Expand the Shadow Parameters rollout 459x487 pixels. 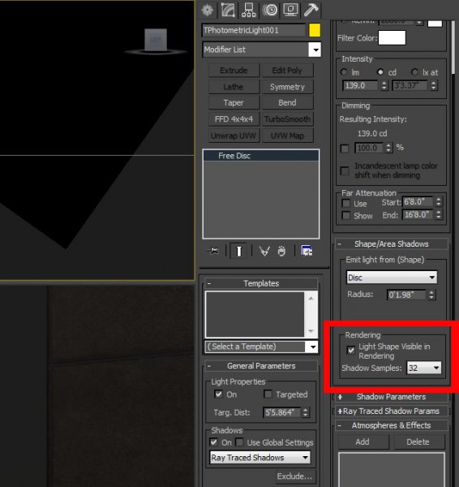391,397
